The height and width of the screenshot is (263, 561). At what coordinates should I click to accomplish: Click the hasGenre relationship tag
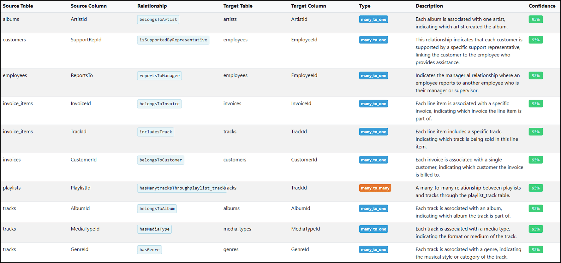(150, 250)
